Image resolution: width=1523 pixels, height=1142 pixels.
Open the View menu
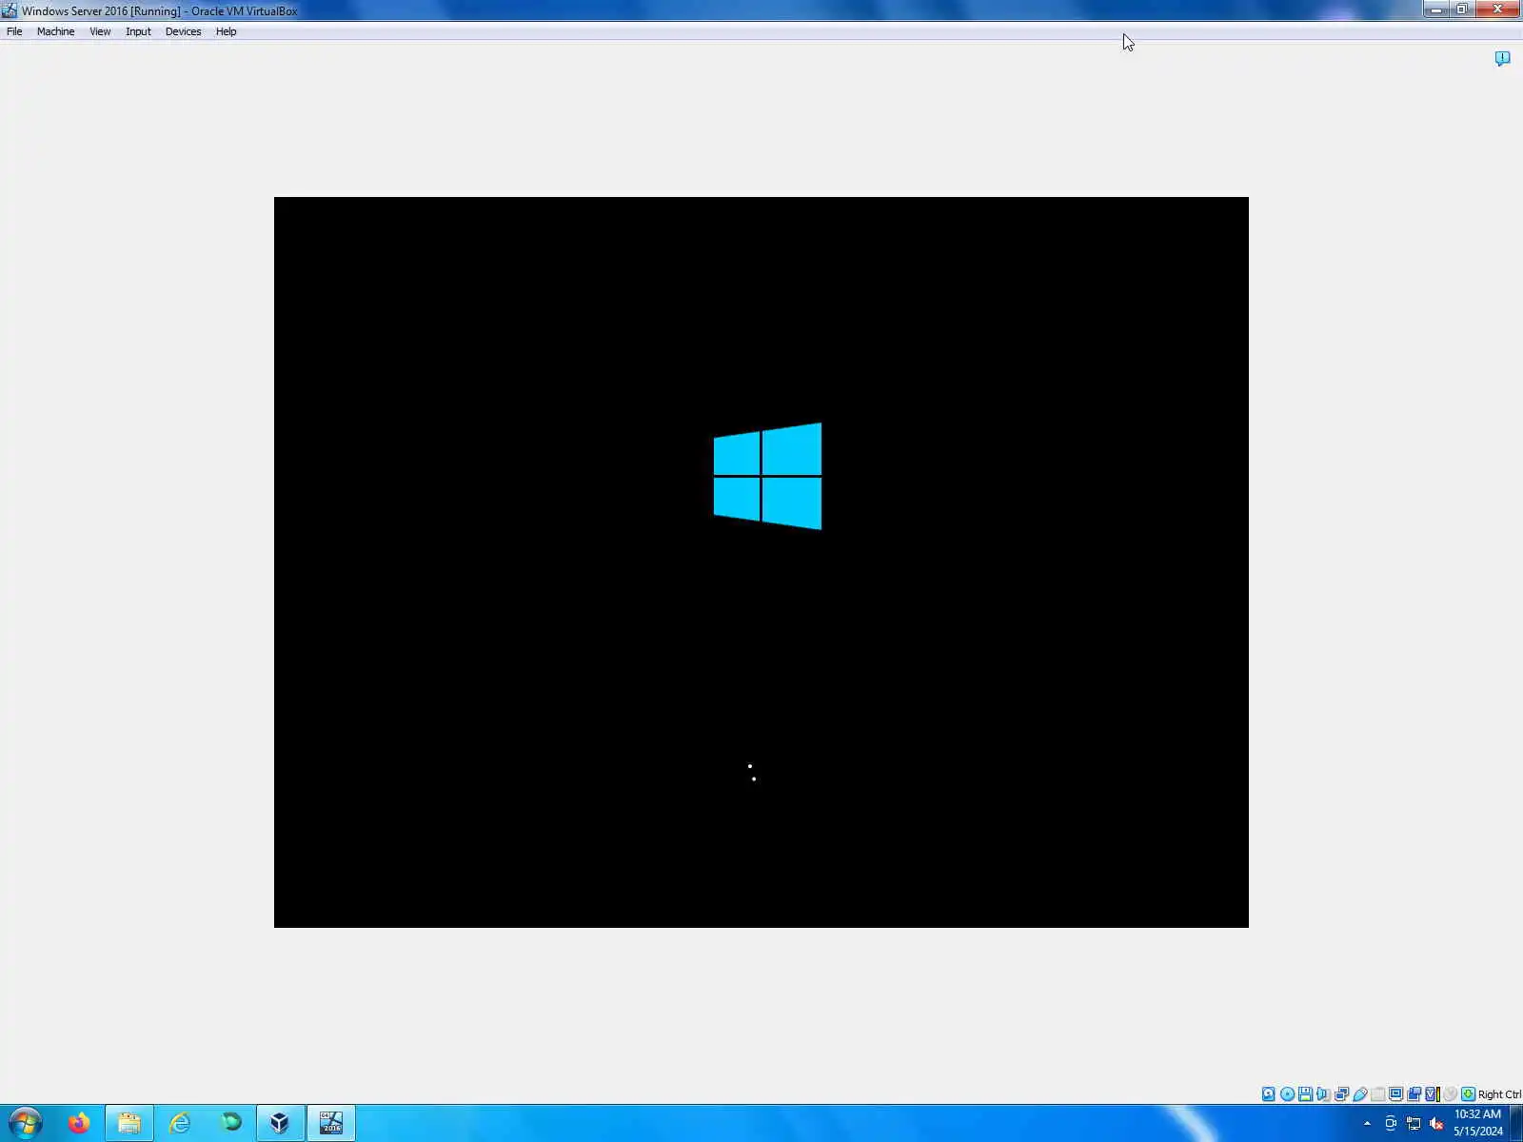[100, 31]
